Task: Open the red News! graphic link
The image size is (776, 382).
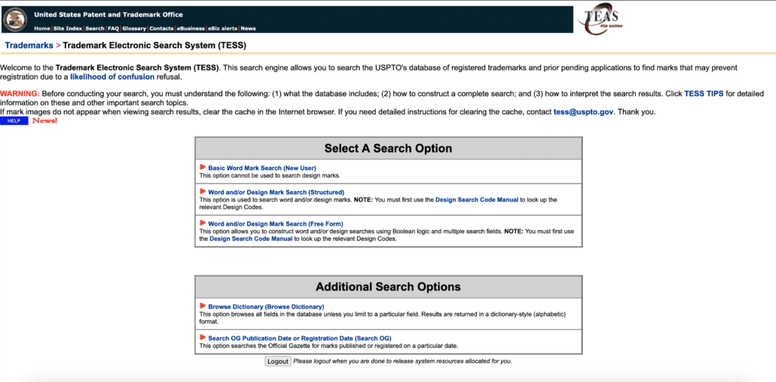Action: [44, 121]
